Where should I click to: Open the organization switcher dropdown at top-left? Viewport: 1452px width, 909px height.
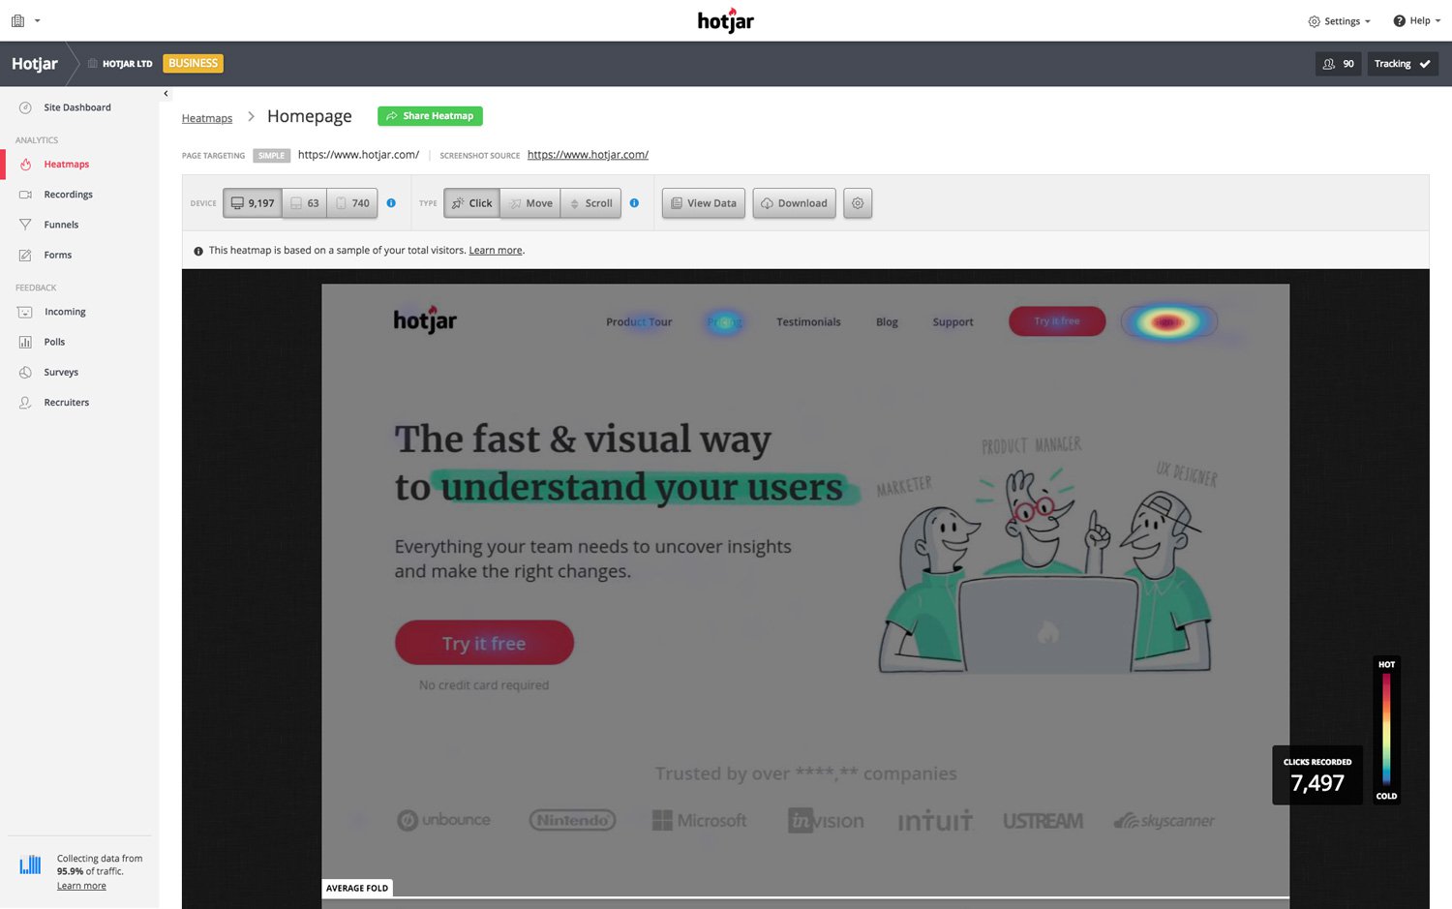coord(25,20)
